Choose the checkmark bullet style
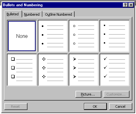The height and width of the screenshot is (114, 136). point(114,70)
